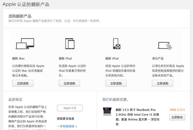Click 立即选购 button under 翻新 iPod

coord(116,83)
